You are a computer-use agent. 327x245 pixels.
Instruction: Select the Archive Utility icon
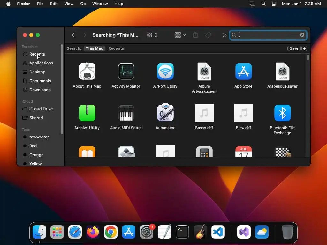point(87,113)
